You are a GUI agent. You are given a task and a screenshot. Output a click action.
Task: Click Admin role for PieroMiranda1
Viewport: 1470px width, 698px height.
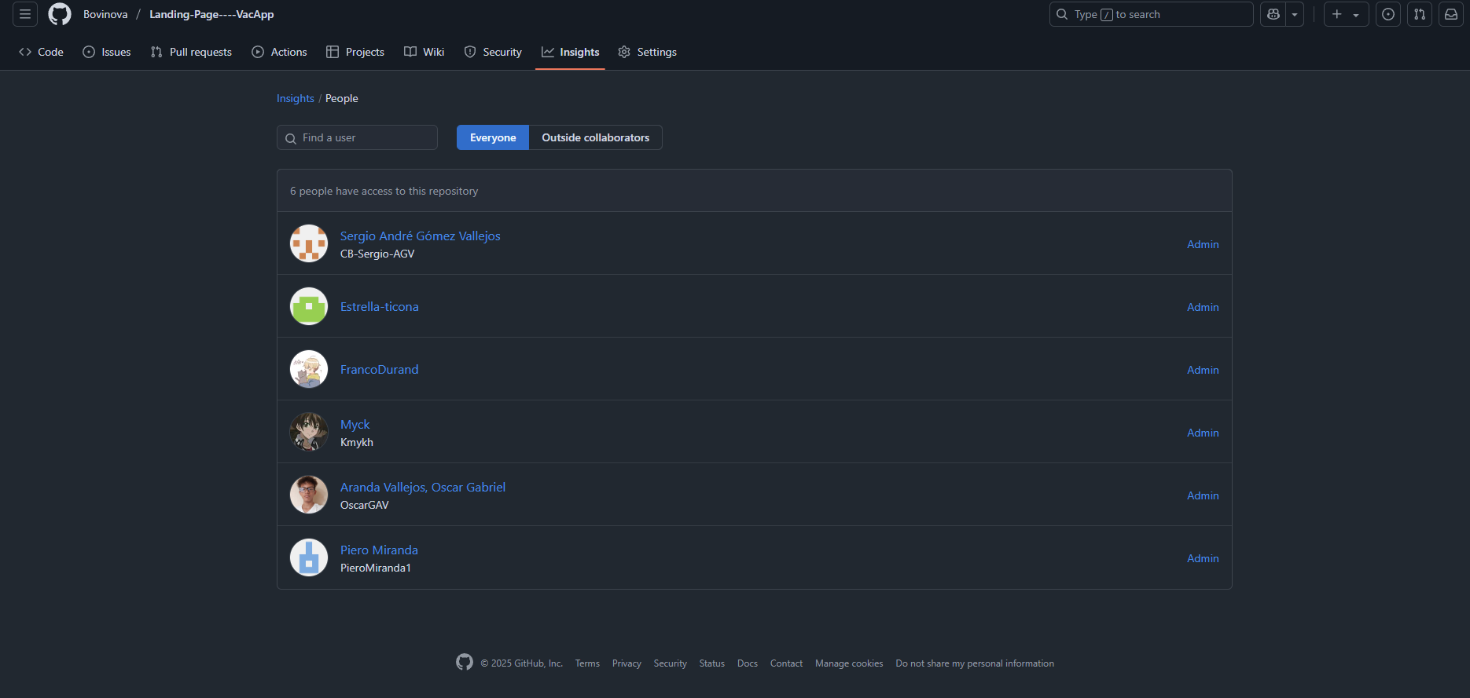tap(1203, 558)
